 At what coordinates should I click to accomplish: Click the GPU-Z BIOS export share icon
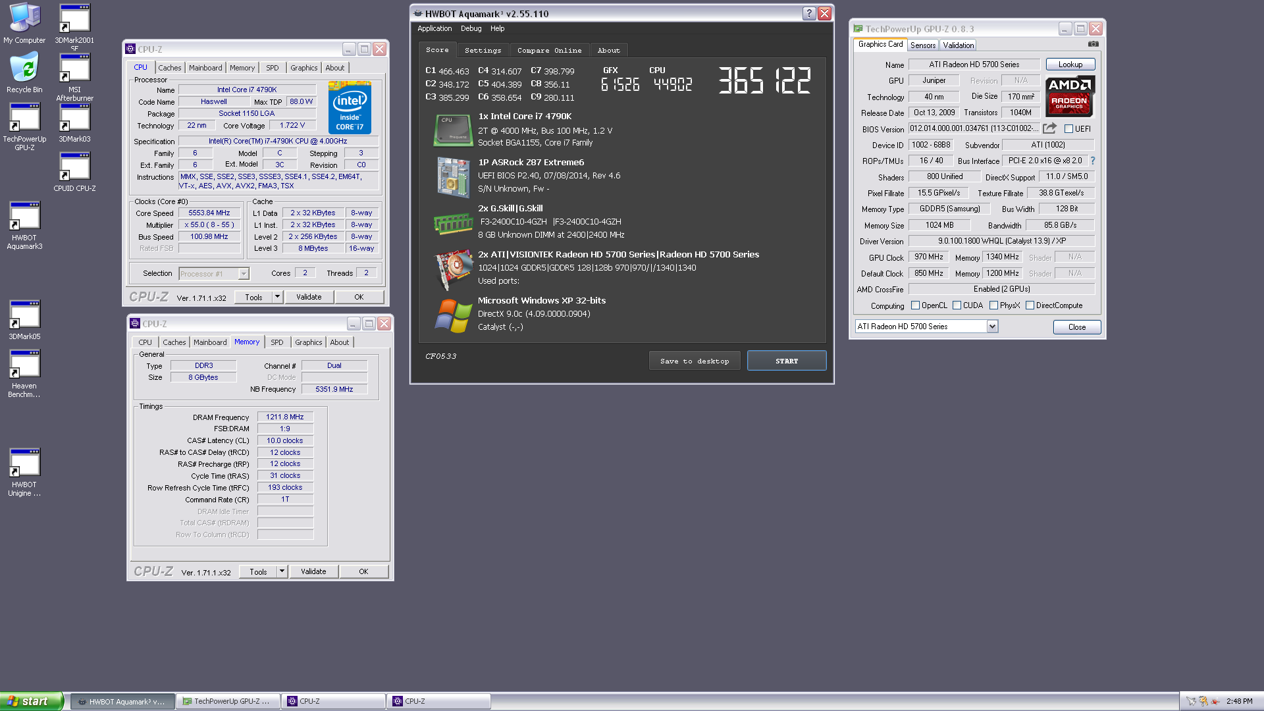tap(1049, 128)
